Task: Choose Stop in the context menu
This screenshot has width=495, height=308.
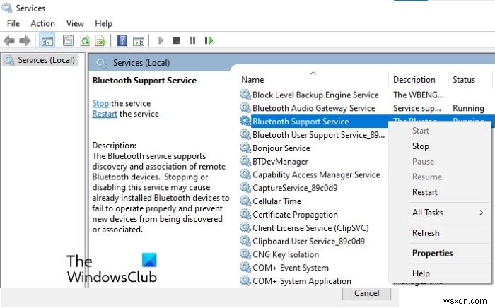Action: 421,146
